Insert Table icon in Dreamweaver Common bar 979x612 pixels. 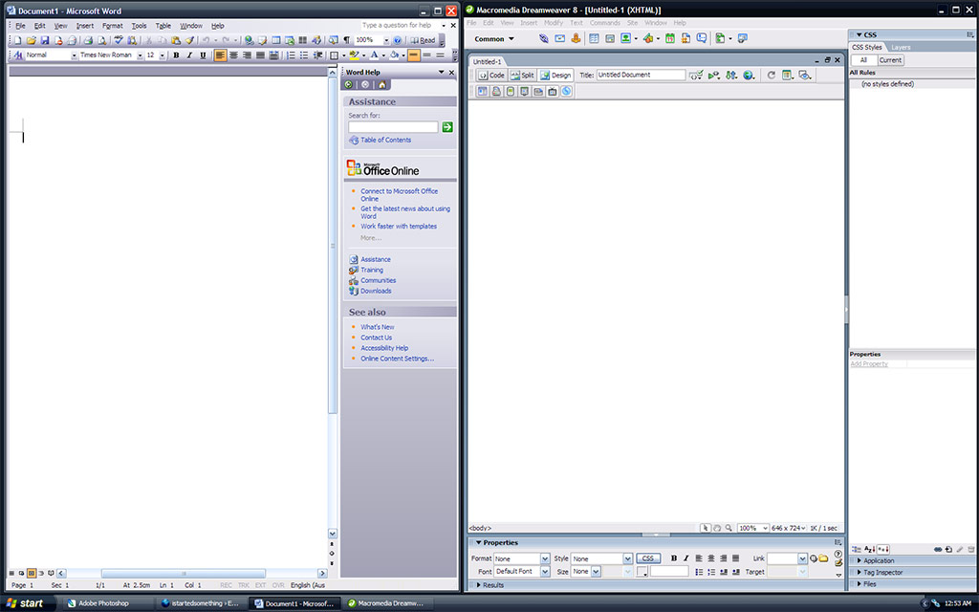coord(594,38)
